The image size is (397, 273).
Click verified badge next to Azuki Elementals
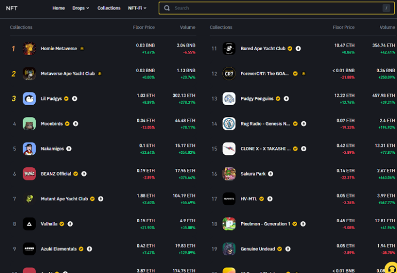point(81,249)
